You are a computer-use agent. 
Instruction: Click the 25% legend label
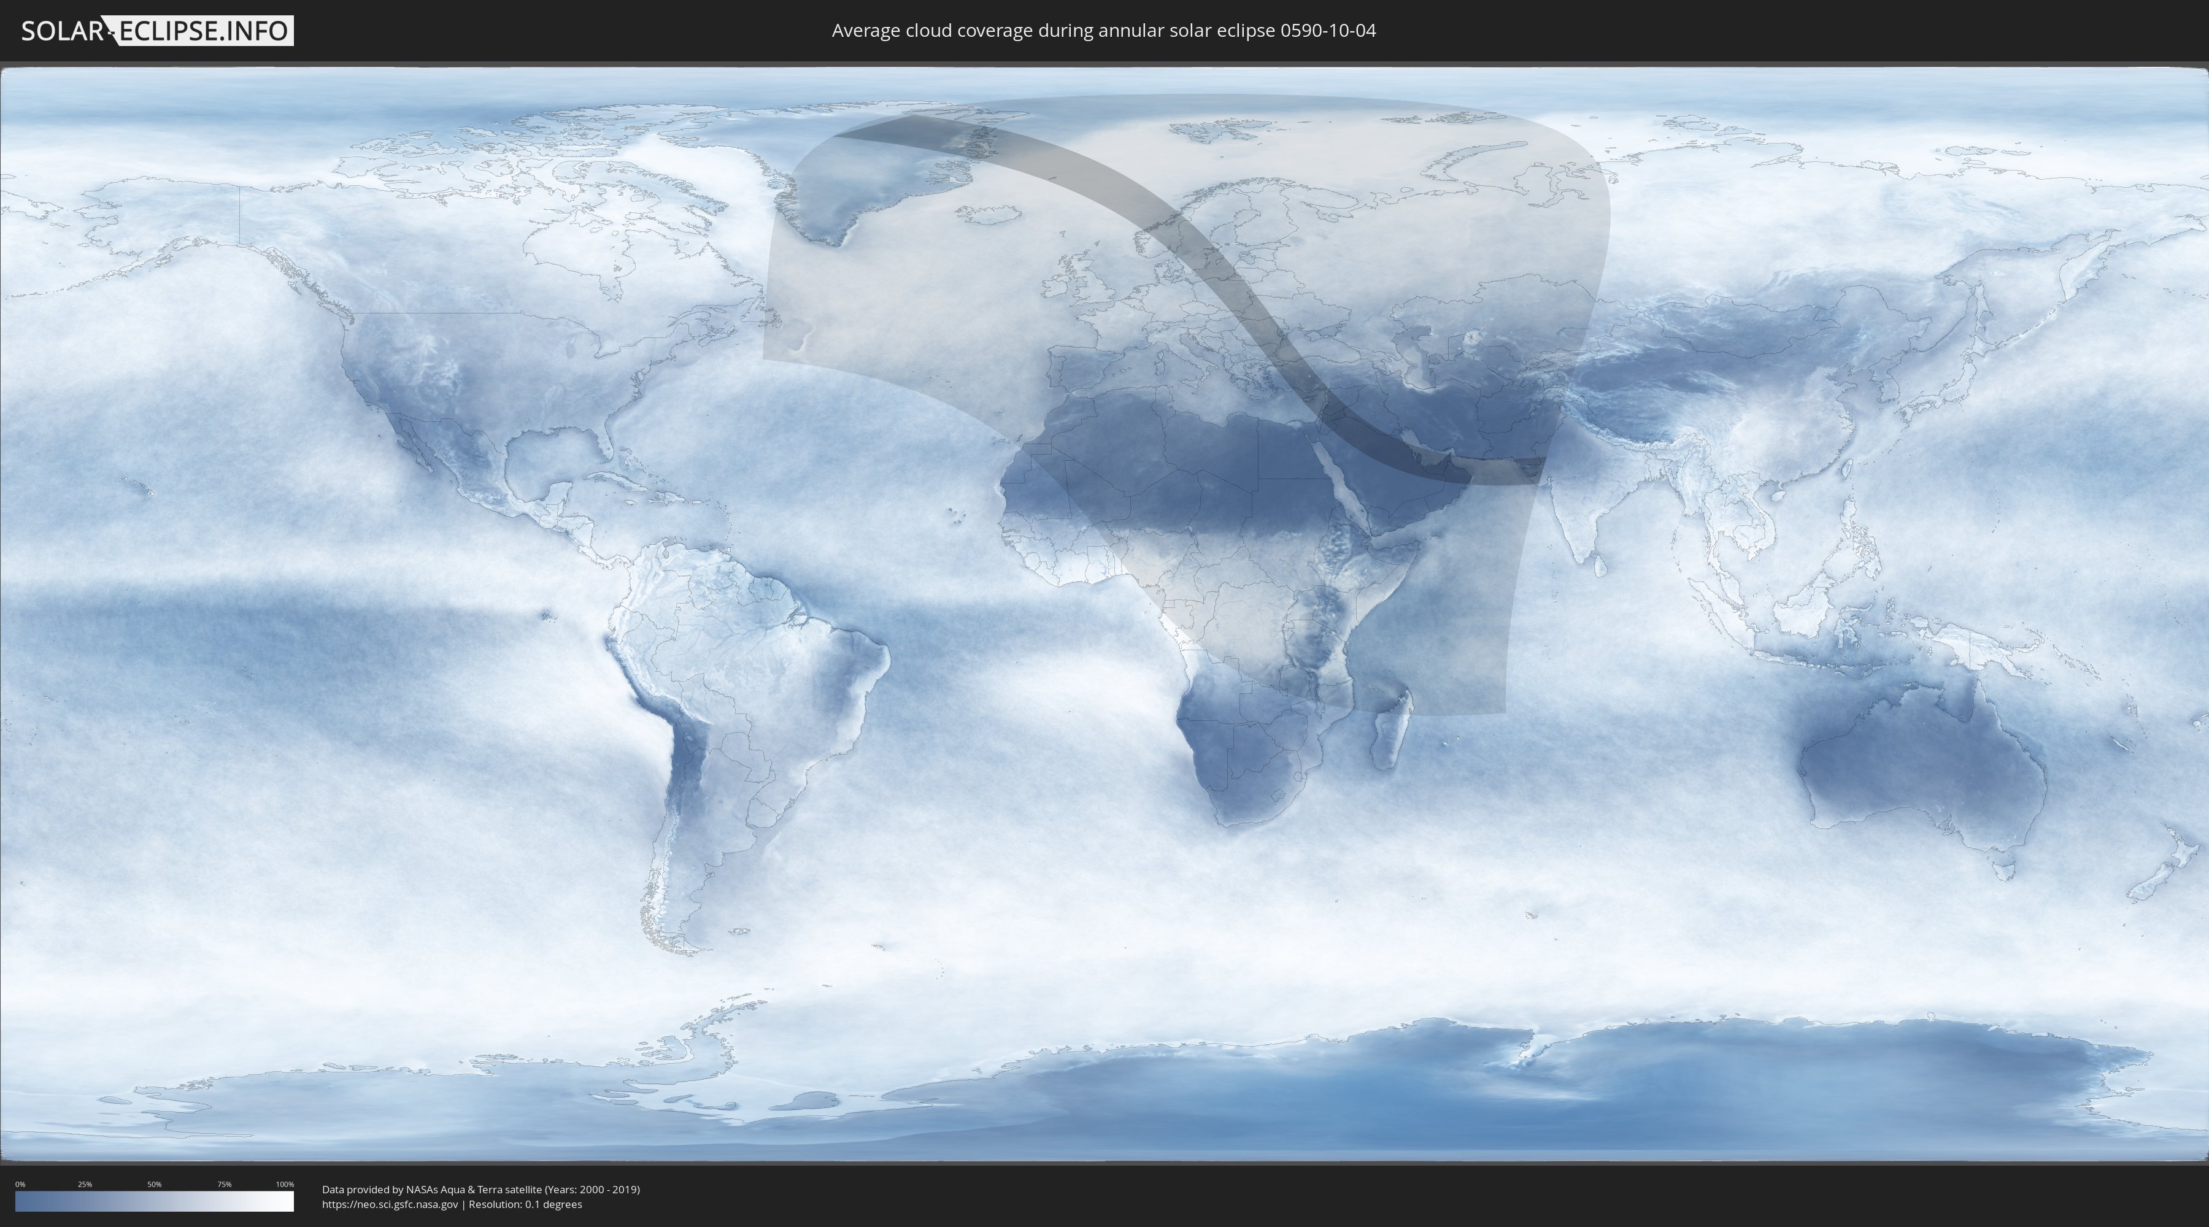click(85, 1184)
